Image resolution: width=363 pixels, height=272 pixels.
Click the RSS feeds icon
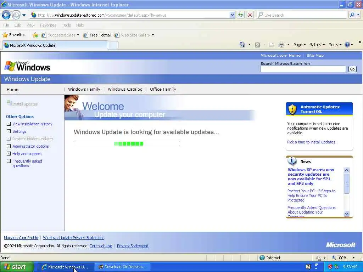tap(257, 45)
